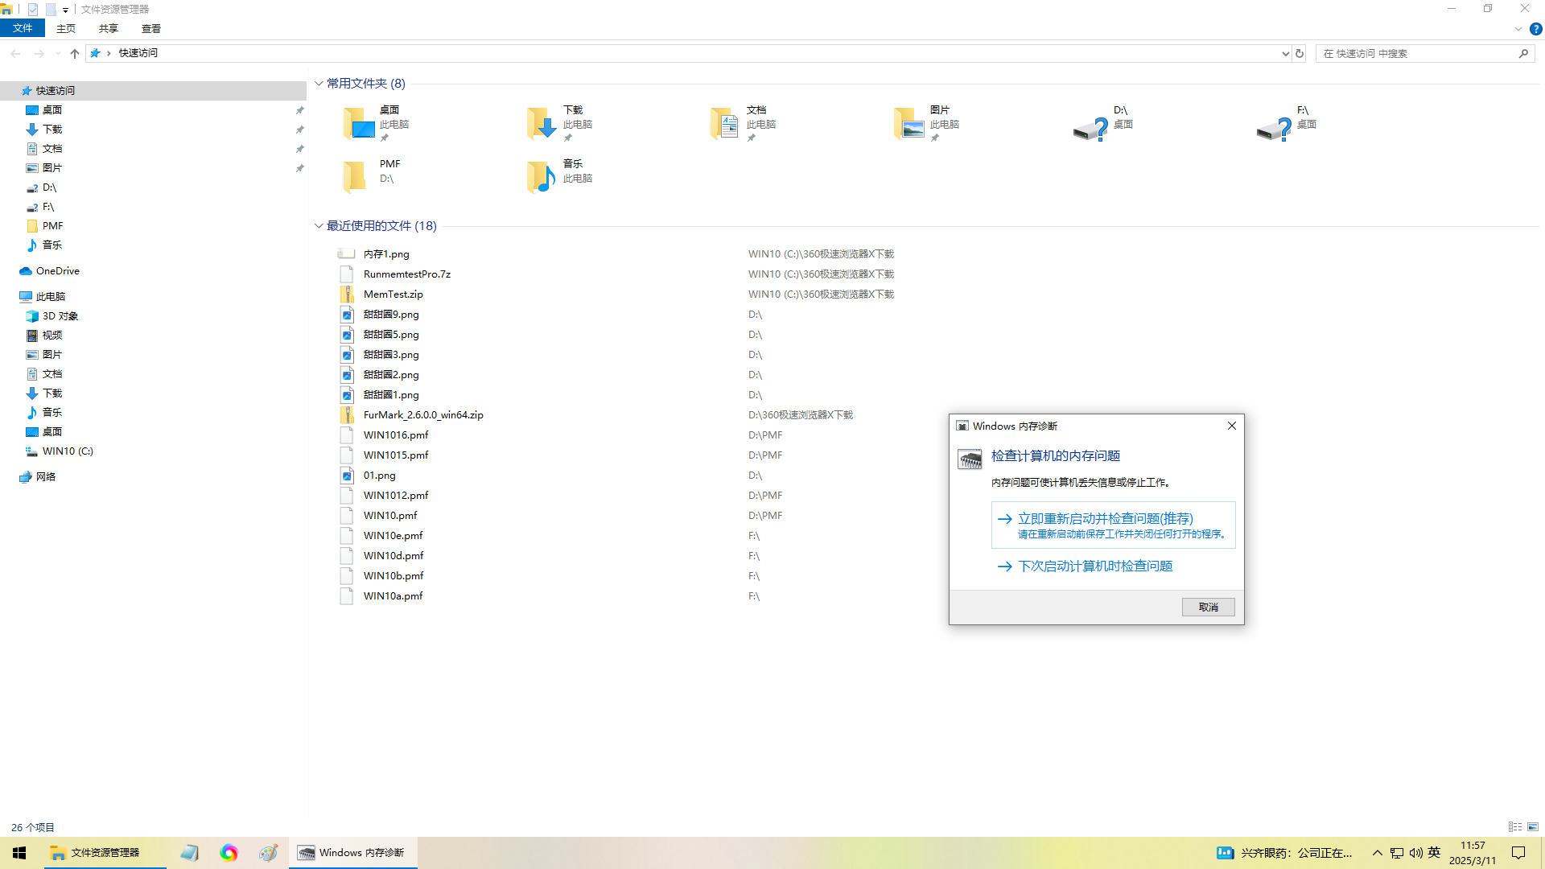Screen dimensions: 1545x869
Task: Click the help question mark icon
Action: point(1535,29)
